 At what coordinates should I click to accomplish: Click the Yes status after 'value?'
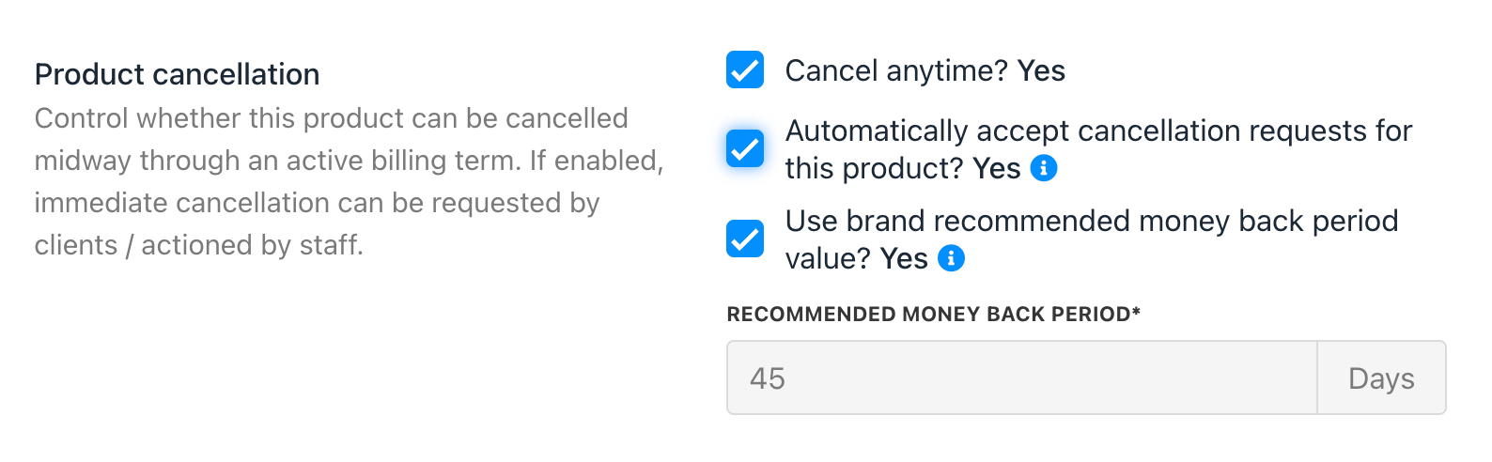[x=904, y=258]
